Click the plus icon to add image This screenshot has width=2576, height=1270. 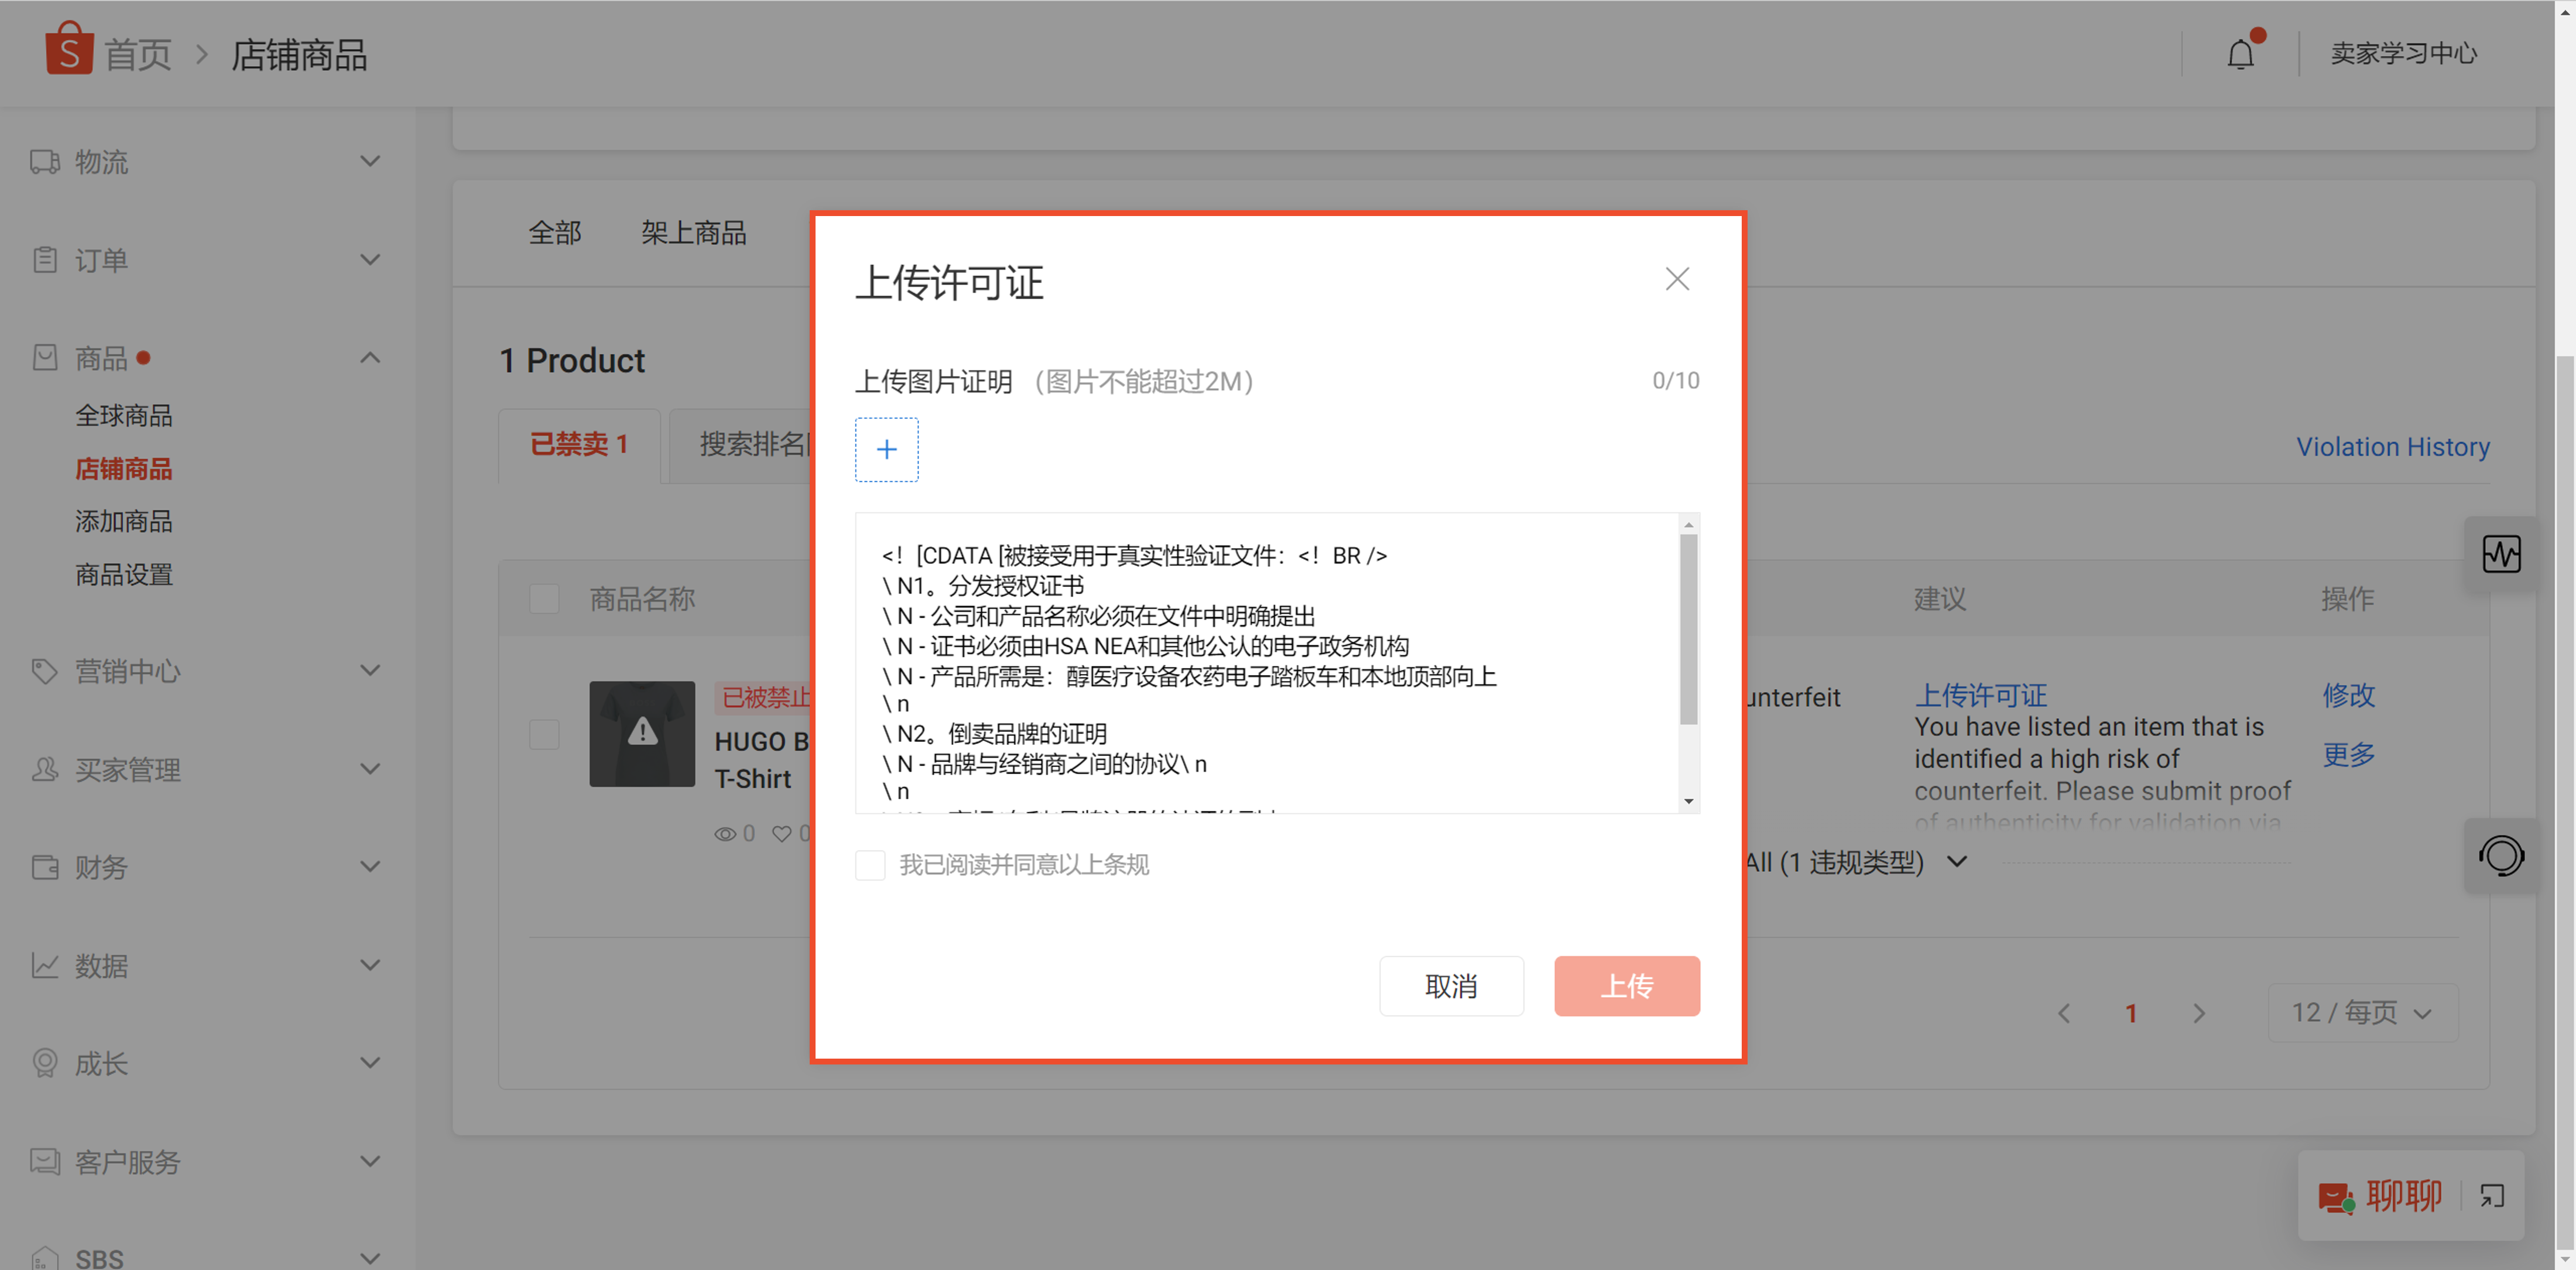(886, 450)
